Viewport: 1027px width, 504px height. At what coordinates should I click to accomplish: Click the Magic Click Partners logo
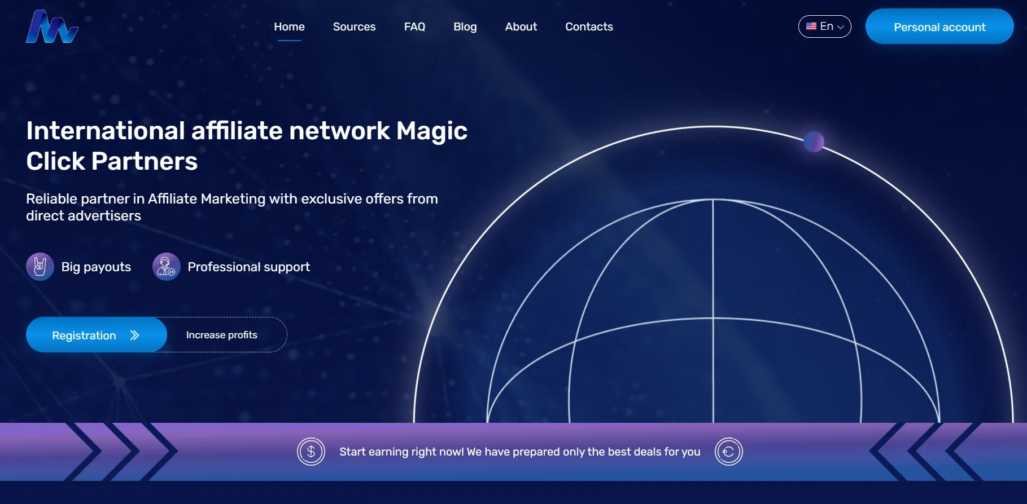pyautogui.click(x=52, y=26)
